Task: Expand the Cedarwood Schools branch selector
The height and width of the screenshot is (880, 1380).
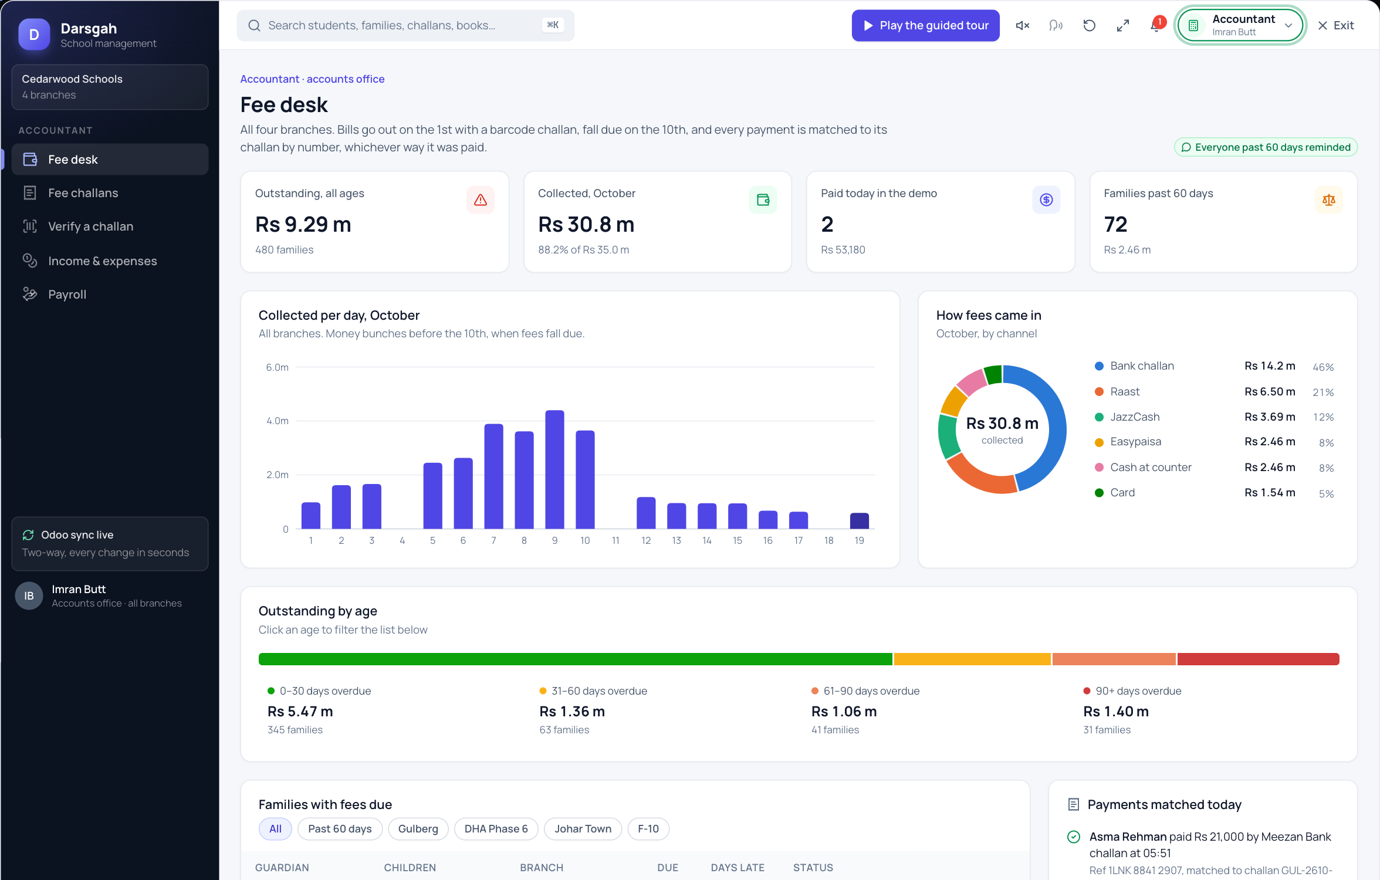Action: pos(110,87)
